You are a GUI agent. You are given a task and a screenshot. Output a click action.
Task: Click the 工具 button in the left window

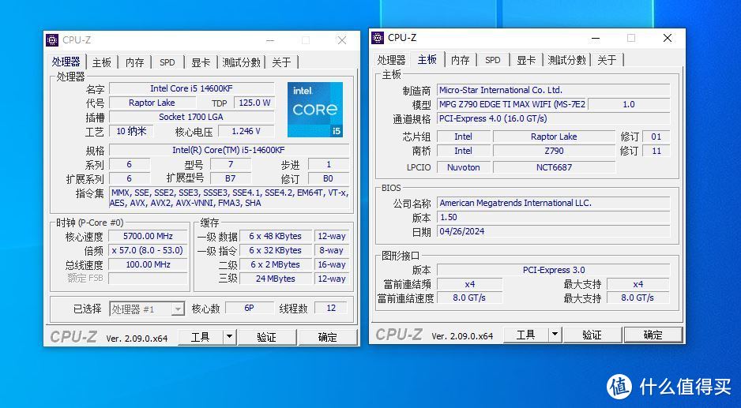coord(201,337)
